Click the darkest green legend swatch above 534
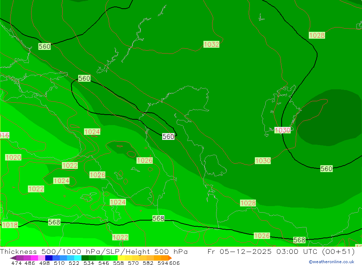Screen dimensions: 362x265 pyautogui.click(x=85, y=258)
